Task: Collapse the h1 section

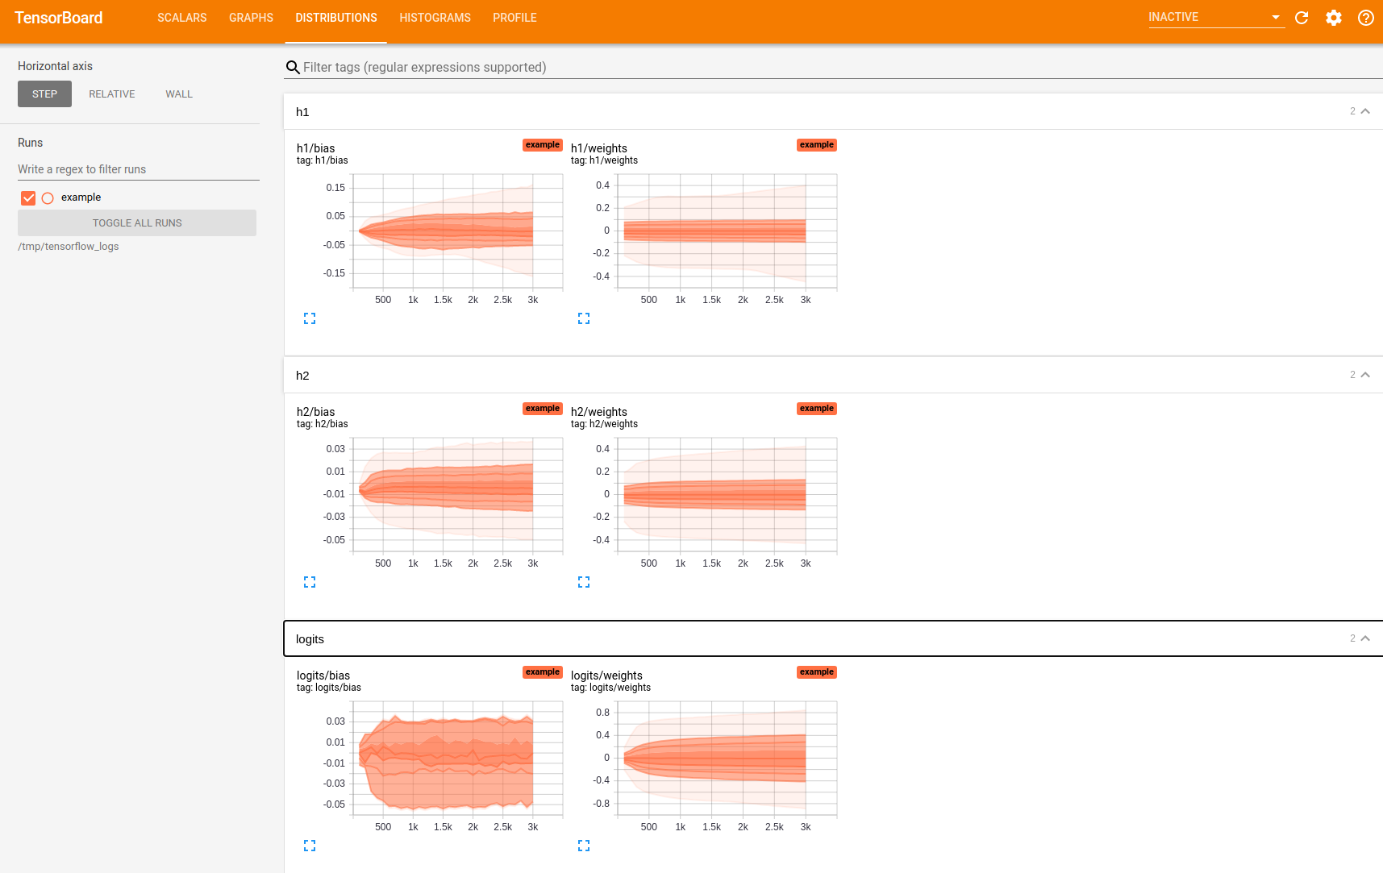Action: (x=1364, y=111)
